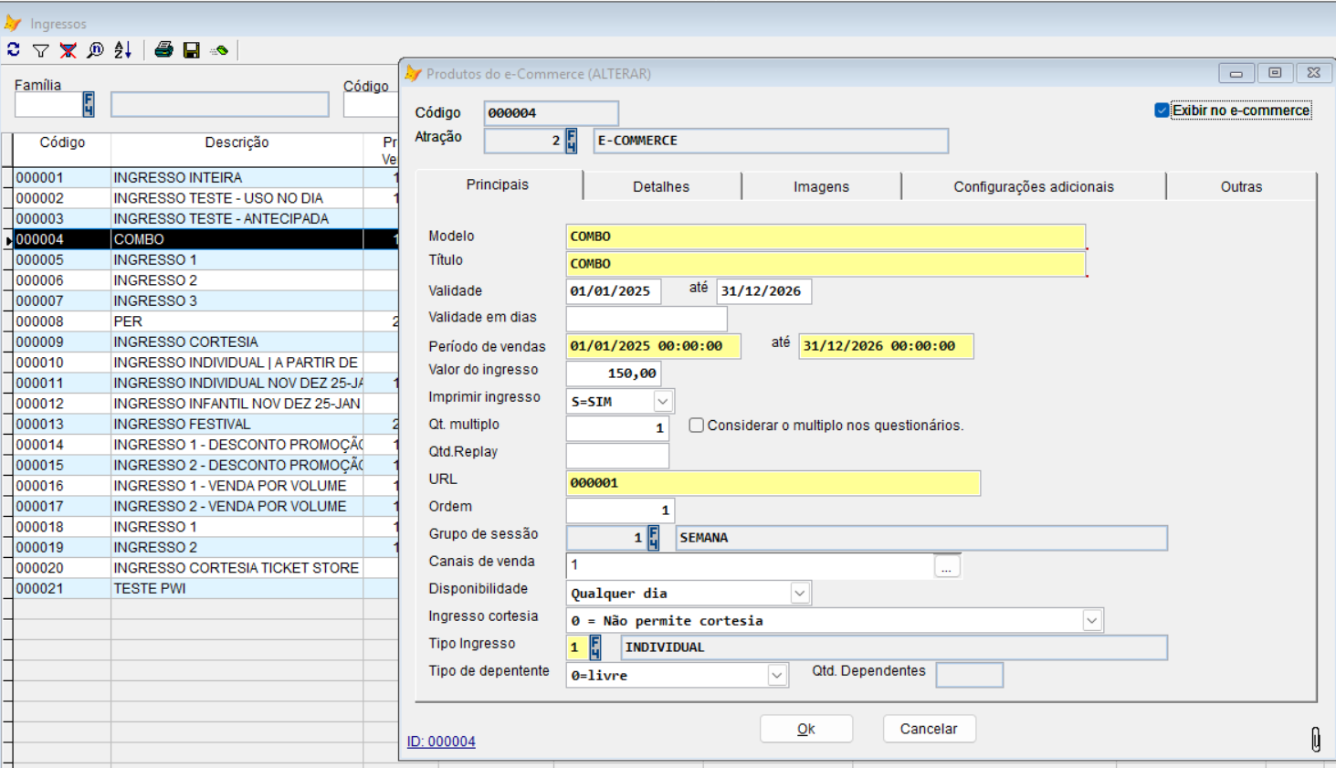Click the Valor do ingresso field
The width and height of the screenshot is (1336, 768).
tap(613, 373)
